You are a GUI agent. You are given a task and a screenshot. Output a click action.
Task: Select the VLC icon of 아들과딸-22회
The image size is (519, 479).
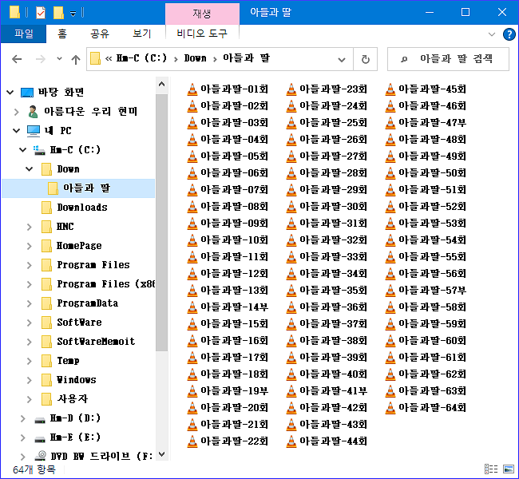(192, 441)
